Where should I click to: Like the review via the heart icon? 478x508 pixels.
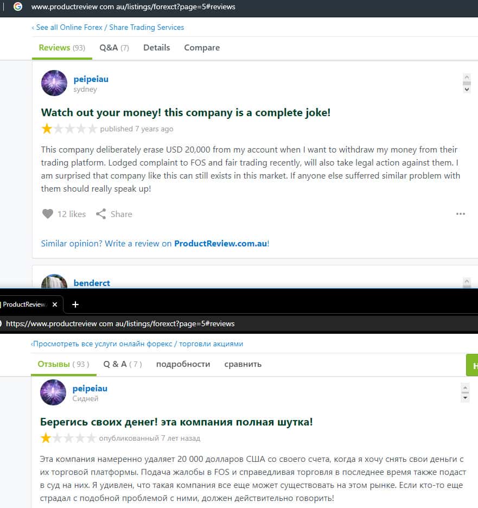point(48,214)
